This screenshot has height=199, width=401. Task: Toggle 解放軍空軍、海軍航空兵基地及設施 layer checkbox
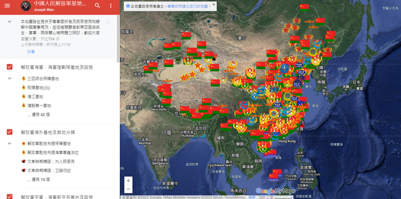10,196
